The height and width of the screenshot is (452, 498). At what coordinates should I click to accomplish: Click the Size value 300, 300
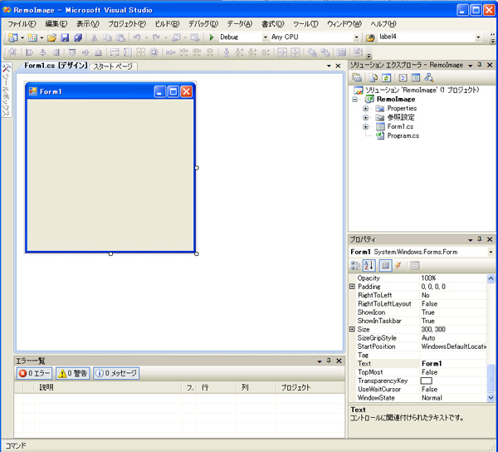[x=433, y=329]
